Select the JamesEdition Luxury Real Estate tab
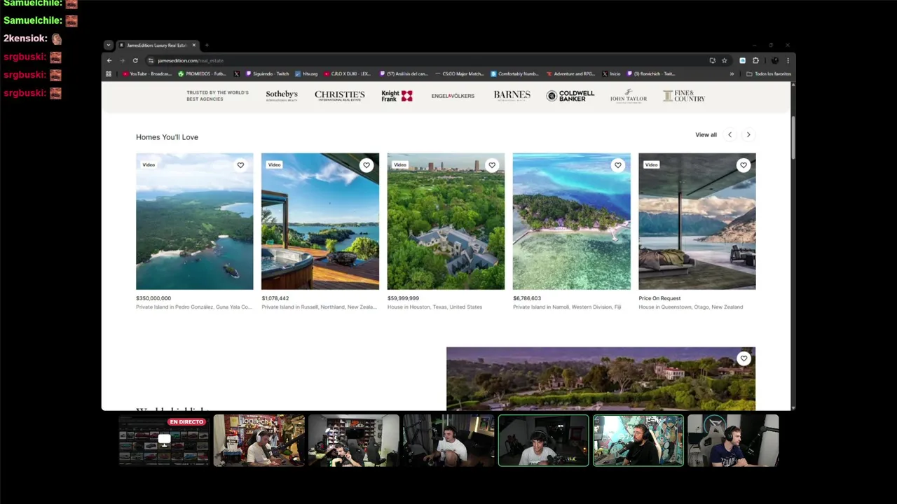897x504 pixels. [157, 45]
